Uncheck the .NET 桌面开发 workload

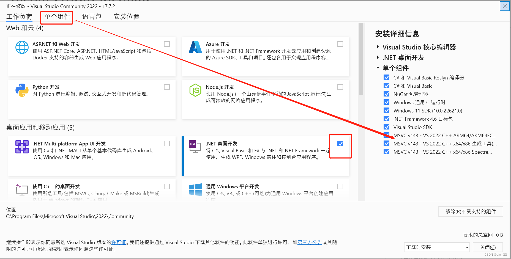pyautogui.click(x=340, y=143)
